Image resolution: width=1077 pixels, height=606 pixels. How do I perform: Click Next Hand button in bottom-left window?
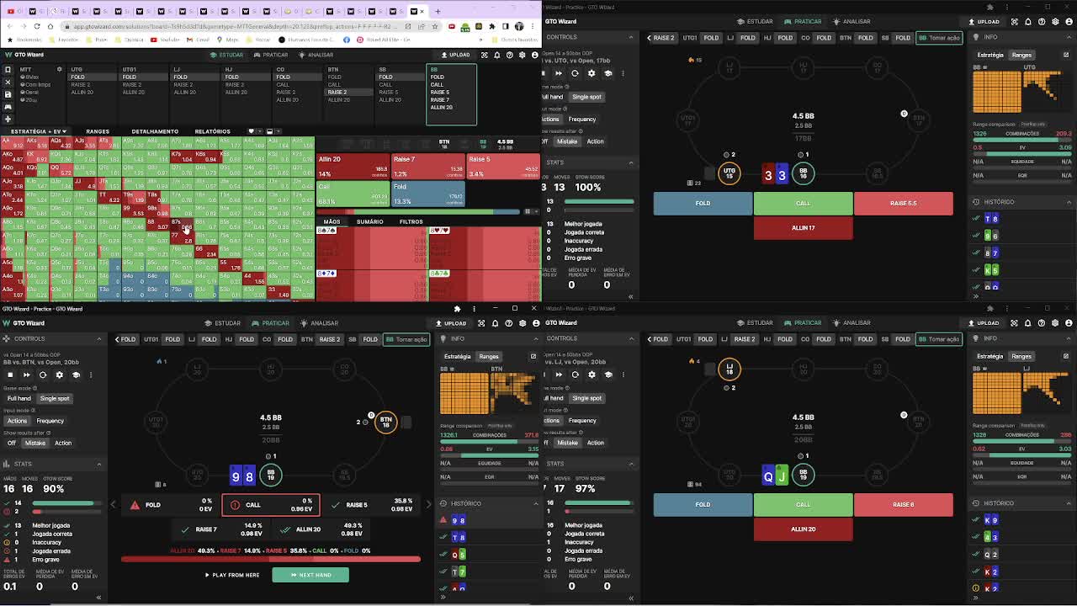point(310,575)
